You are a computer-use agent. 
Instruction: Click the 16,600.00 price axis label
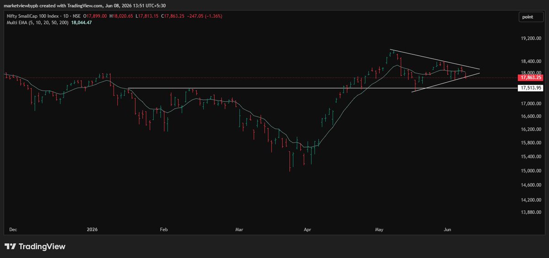tap(532, 116)
